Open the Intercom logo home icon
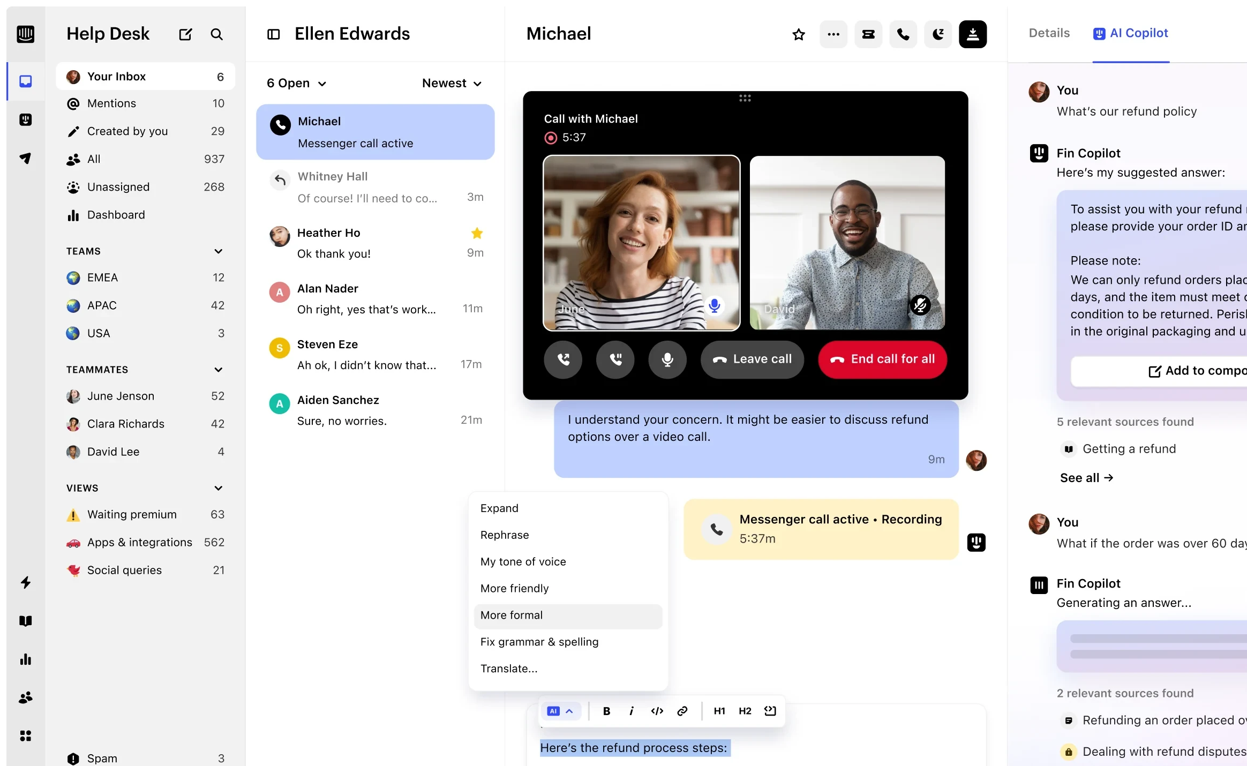 click(25, 34)
